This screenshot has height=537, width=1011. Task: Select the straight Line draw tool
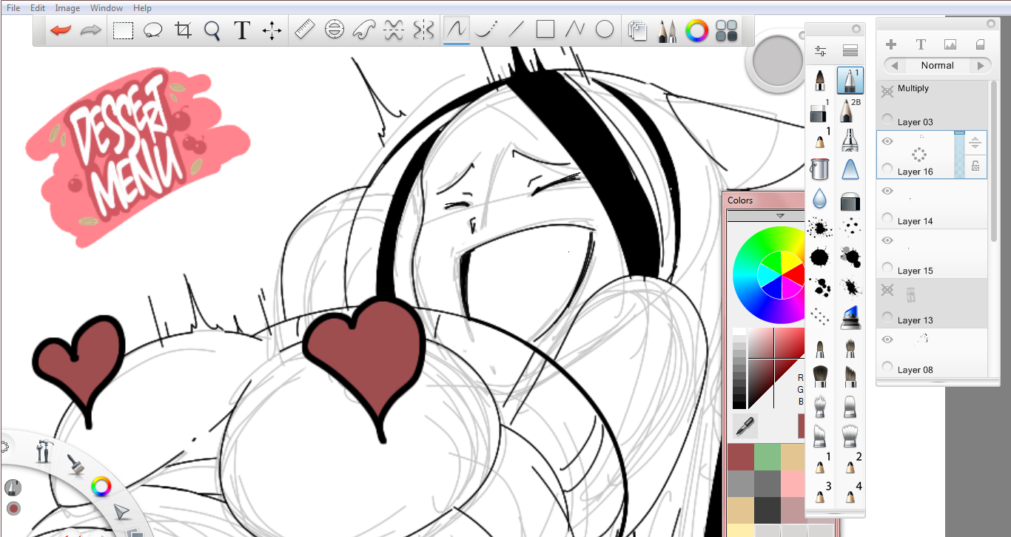[516, 30]
